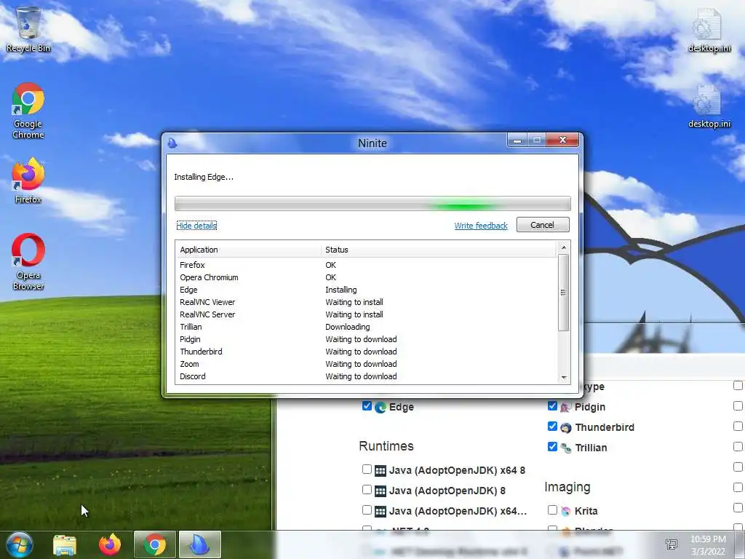Select the Google Chrome desktop shortcut
Viewport: 745px width, 559px height.
click(28, 111)
